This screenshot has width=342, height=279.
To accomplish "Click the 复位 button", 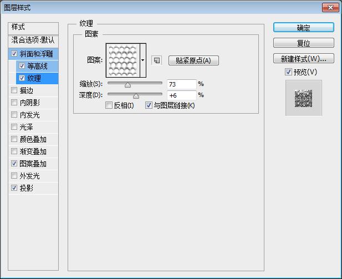I will click(x=303, y=43).
